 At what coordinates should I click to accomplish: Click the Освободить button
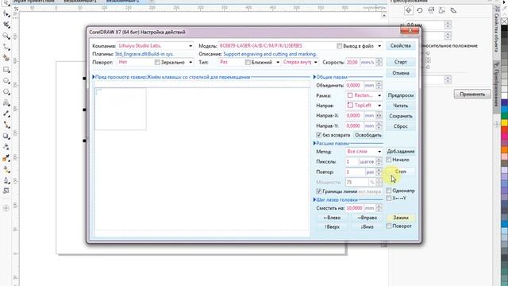click(368, 135)
